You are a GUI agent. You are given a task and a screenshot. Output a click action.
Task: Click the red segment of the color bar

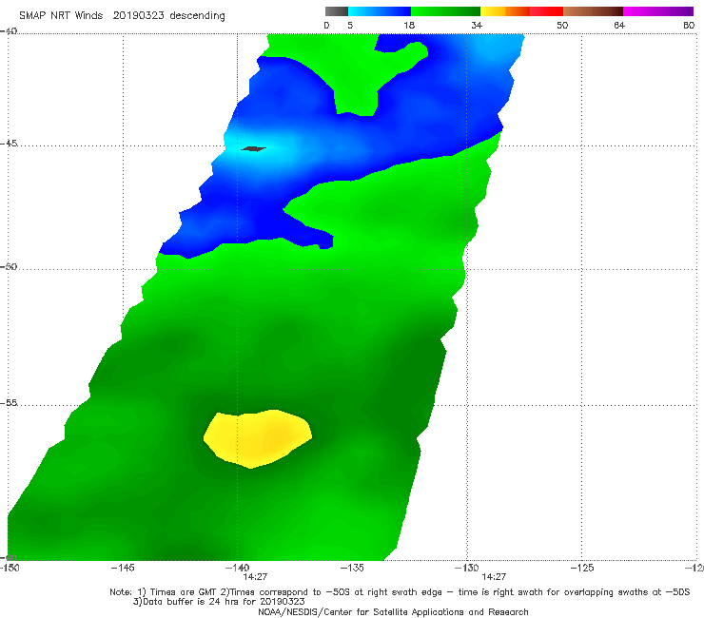[x=546, y=11]
